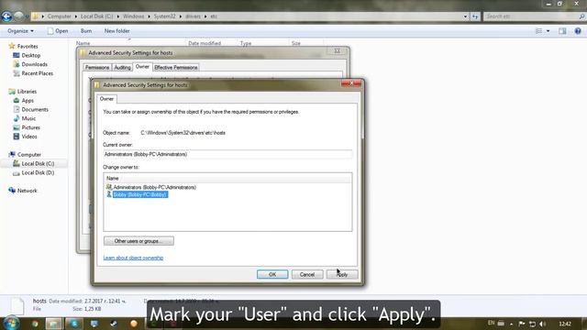Click the Current owner text field
The height and width of the screenshot is (330, 587).
point(227,154)
